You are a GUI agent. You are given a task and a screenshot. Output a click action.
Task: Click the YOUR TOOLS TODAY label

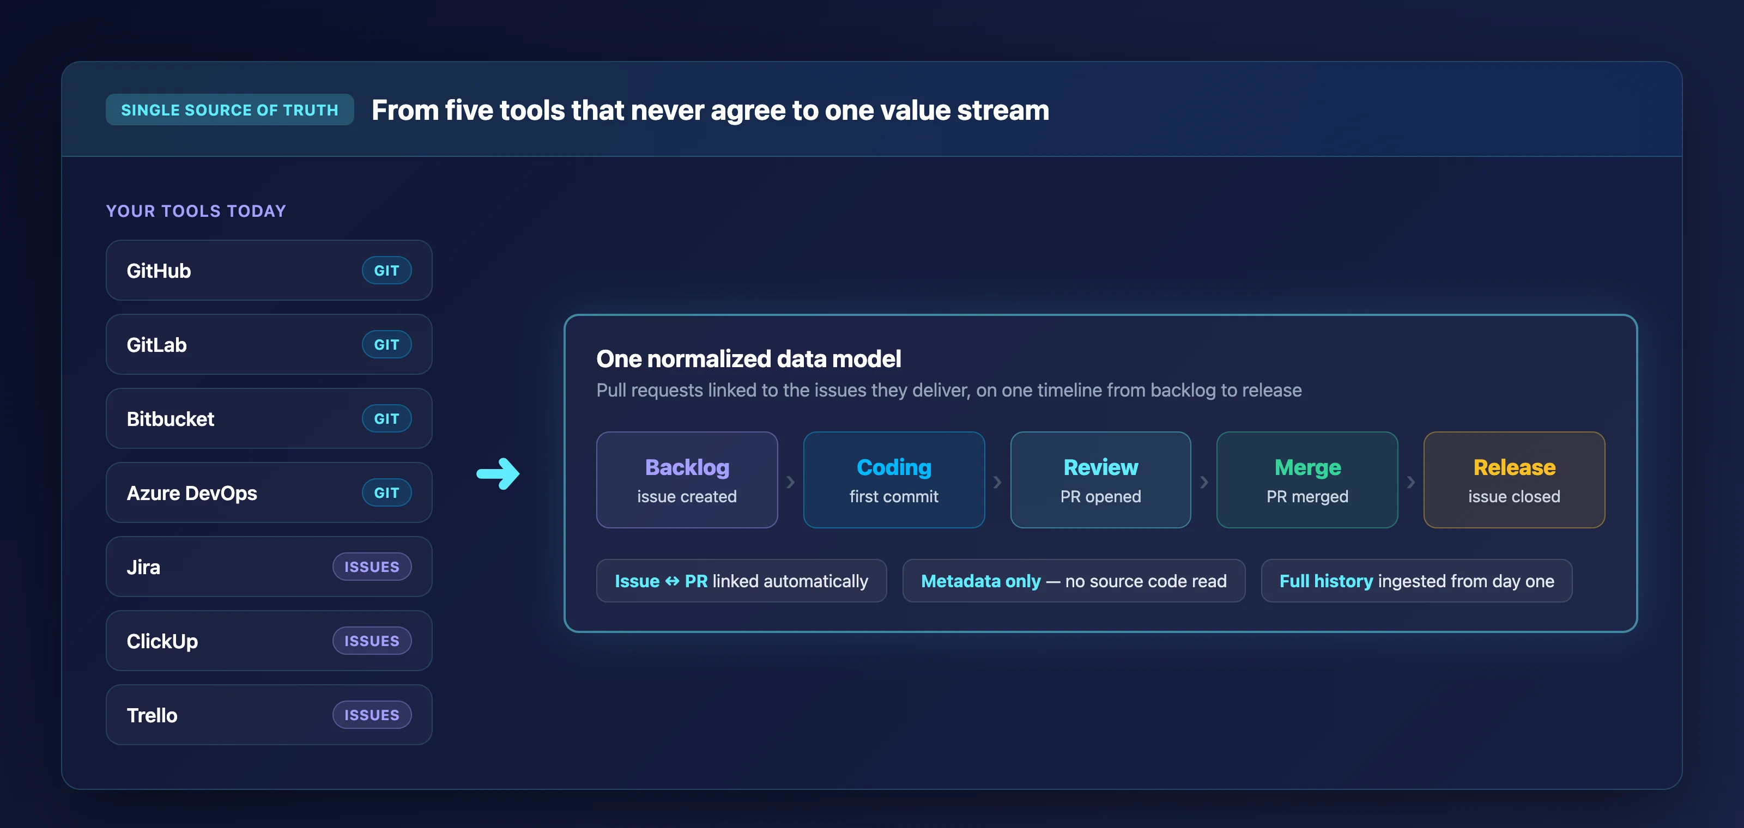click(x=196, y=211)
